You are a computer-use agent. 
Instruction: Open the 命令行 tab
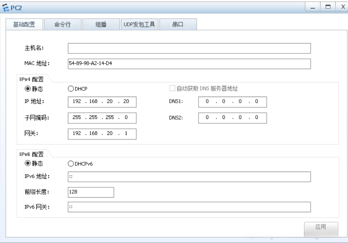pos(63,24)
